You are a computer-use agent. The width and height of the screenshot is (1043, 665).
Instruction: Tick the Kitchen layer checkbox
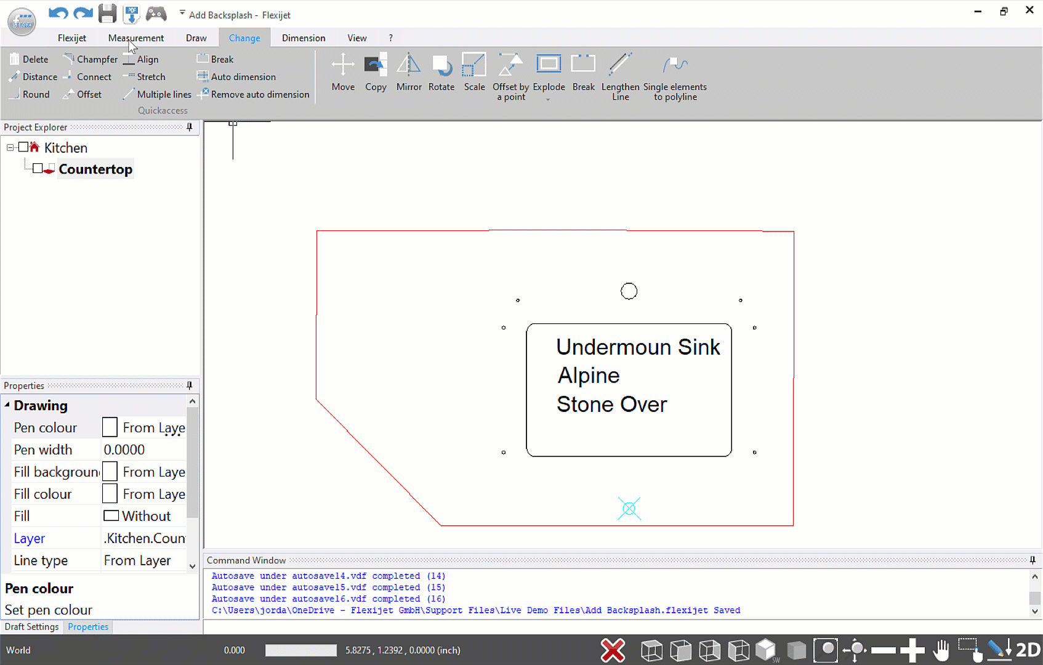[x=23, y=147]
